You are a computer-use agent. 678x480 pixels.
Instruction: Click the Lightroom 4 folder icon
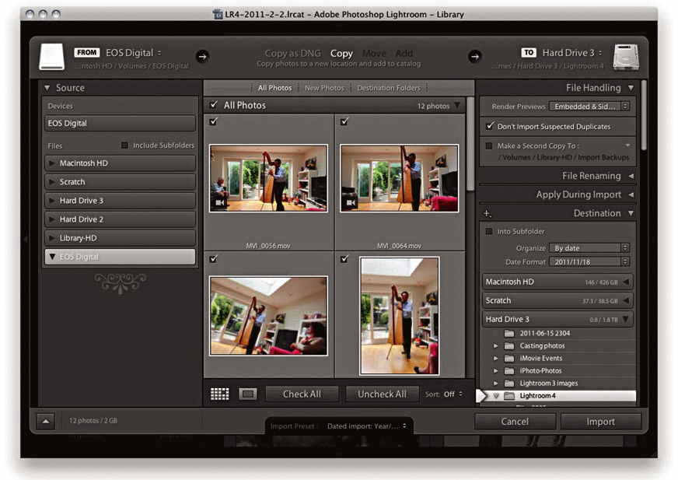[x=509, y=396]
